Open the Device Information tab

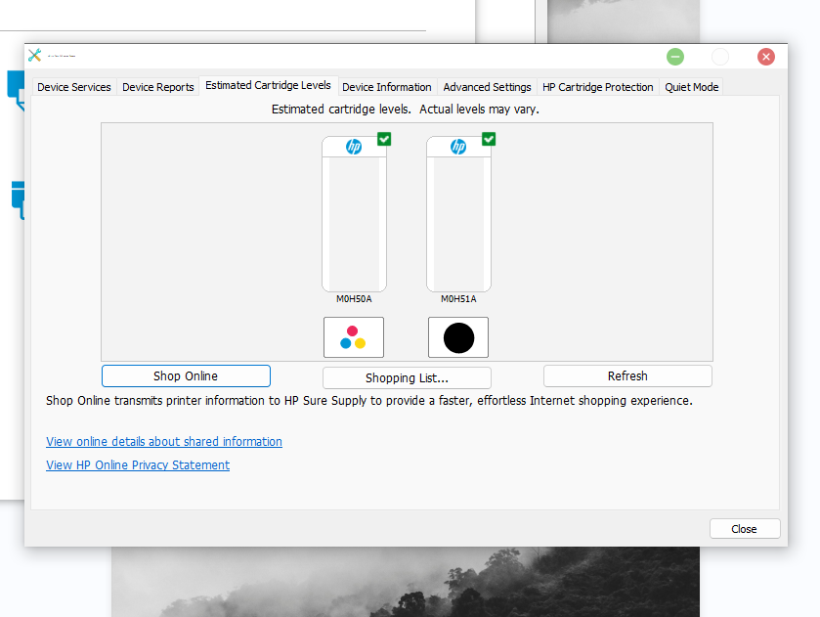(386, 87)
